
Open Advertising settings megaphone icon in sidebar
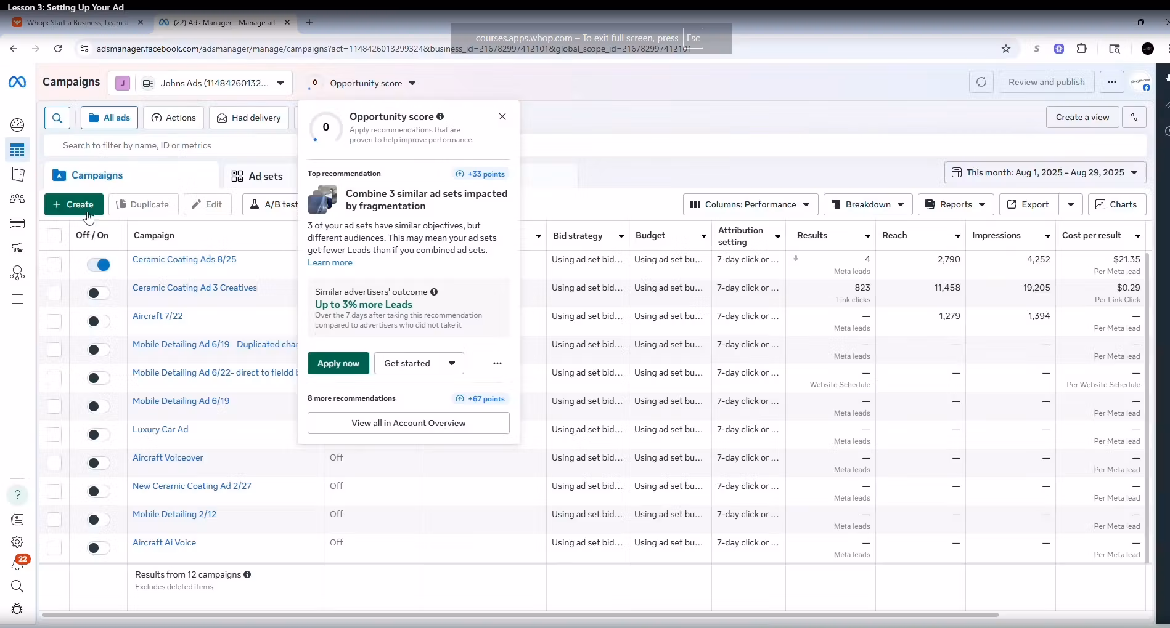[17, 248]
